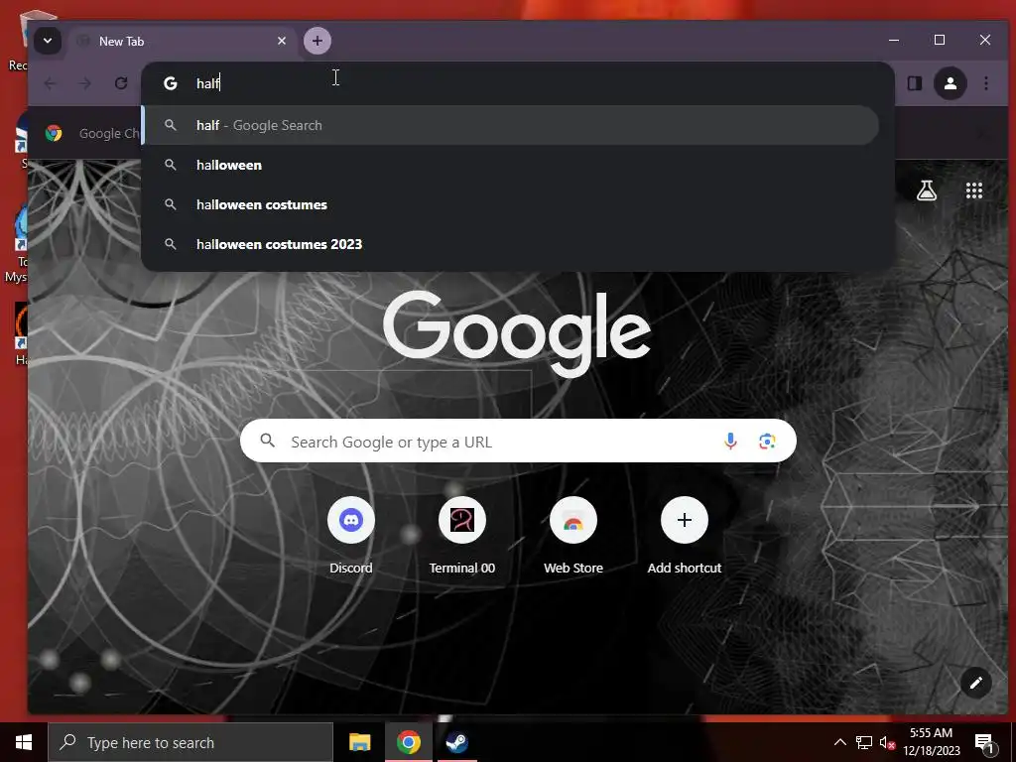Open network status tray icon
The image size is (1016, 762).
click(x=864, y=742)
